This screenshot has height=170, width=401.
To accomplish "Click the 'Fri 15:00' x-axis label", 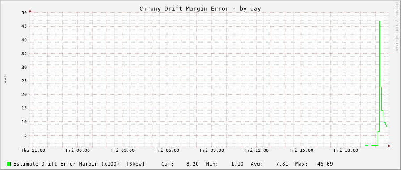I will tap(301, 150).
